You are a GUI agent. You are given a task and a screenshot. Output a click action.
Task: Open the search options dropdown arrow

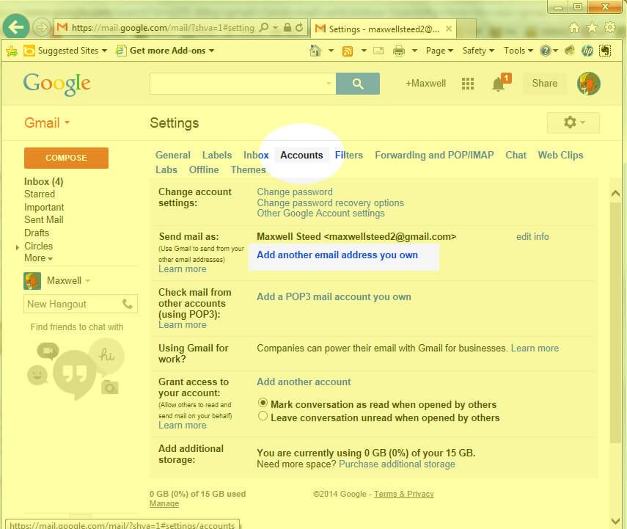coord(329,84)
